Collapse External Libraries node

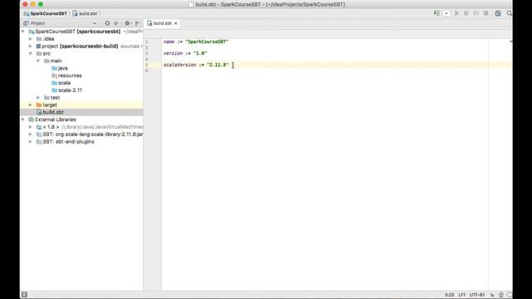click(22, 120)
